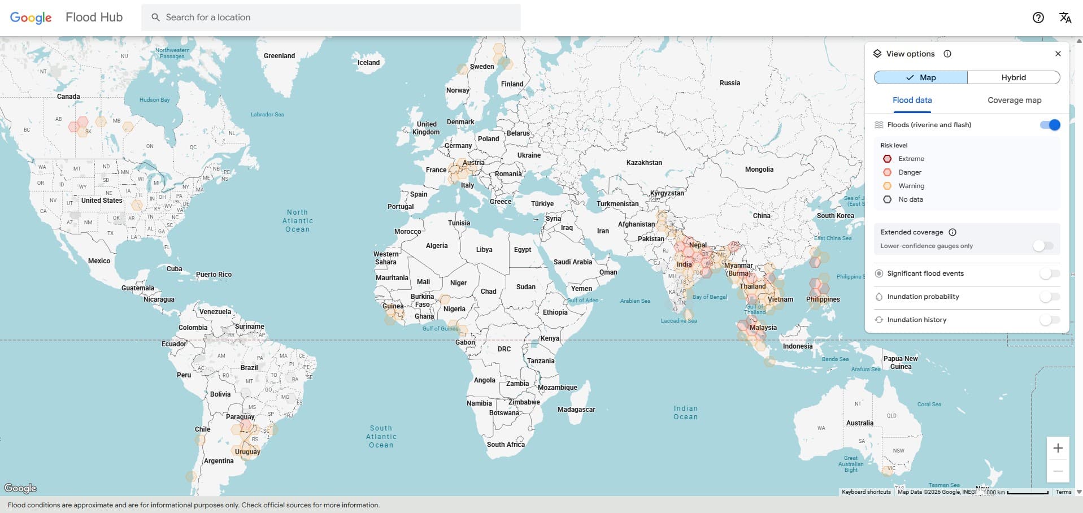Click the 'Russia' map label
The image size is (1083, 513).
pyautogui.click(x=730, y=83)
